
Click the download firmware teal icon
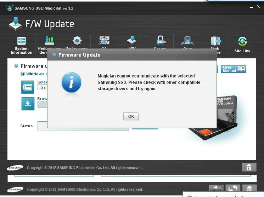point(28,104)
